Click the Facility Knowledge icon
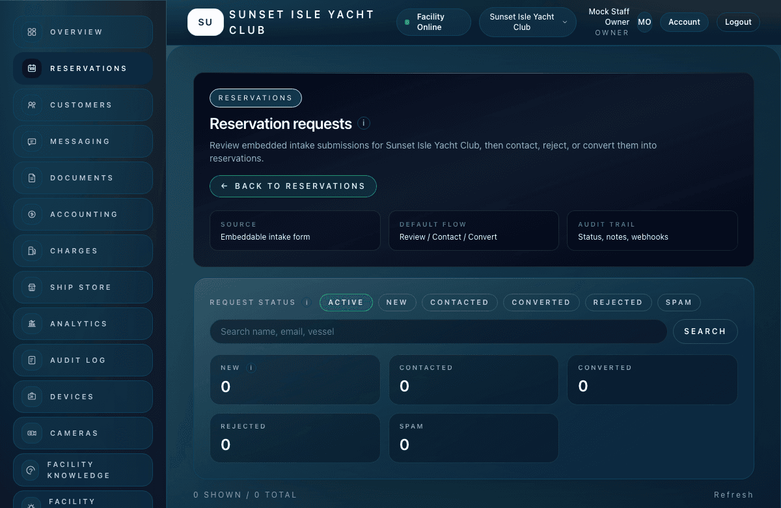 30,470
